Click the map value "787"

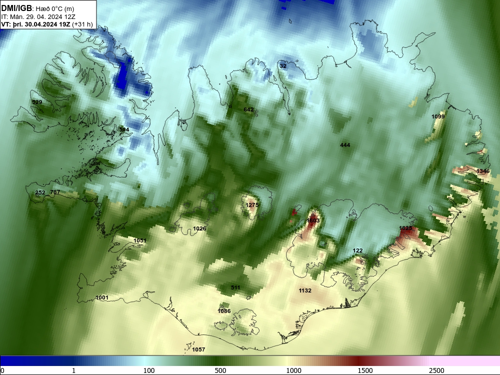55,192
